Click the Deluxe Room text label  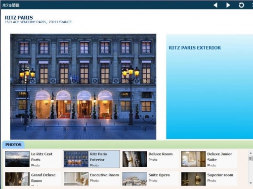(x=160, y=154)
